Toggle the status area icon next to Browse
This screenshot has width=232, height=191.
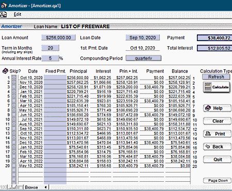coord(20,187)
